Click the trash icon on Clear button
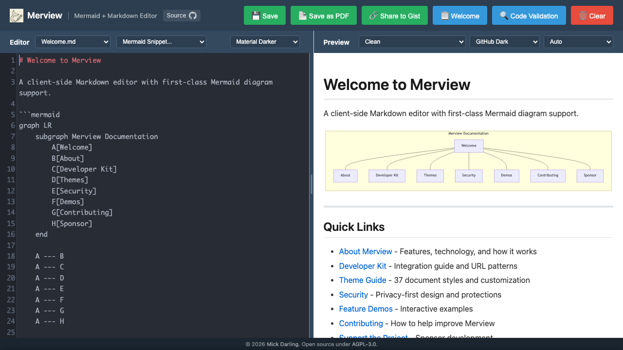The height and width of the screenshot is (350, 623). (583, 16)
